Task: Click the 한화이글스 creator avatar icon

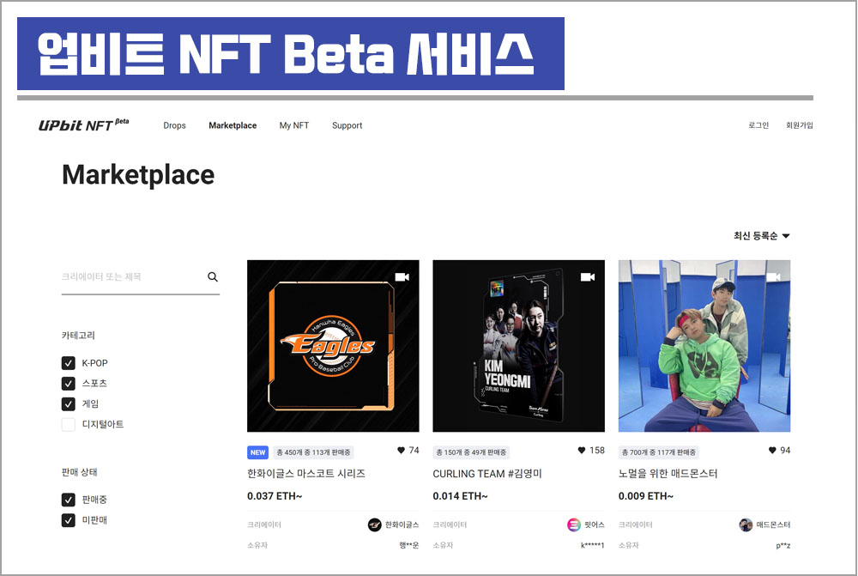Action: point(374,525)
